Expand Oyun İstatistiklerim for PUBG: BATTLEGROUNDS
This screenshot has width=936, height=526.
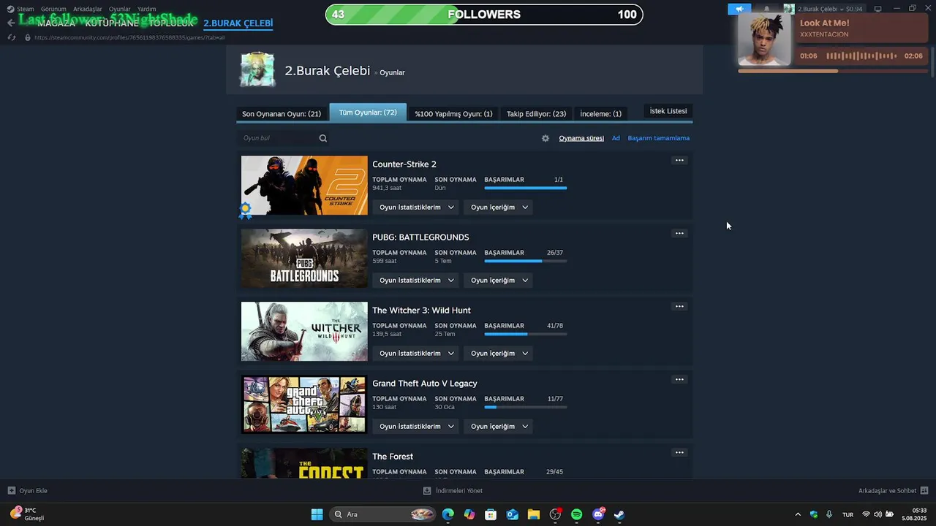pos(416,281)
